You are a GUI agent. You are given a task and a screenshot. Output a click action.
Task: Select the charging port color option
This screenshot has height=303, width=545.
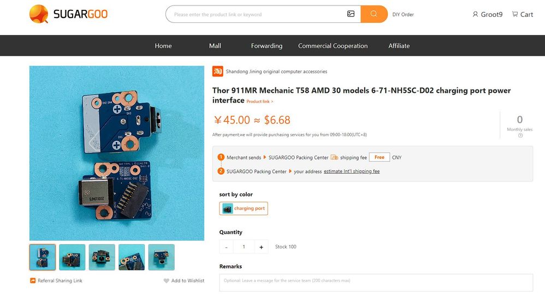point(244,209)
